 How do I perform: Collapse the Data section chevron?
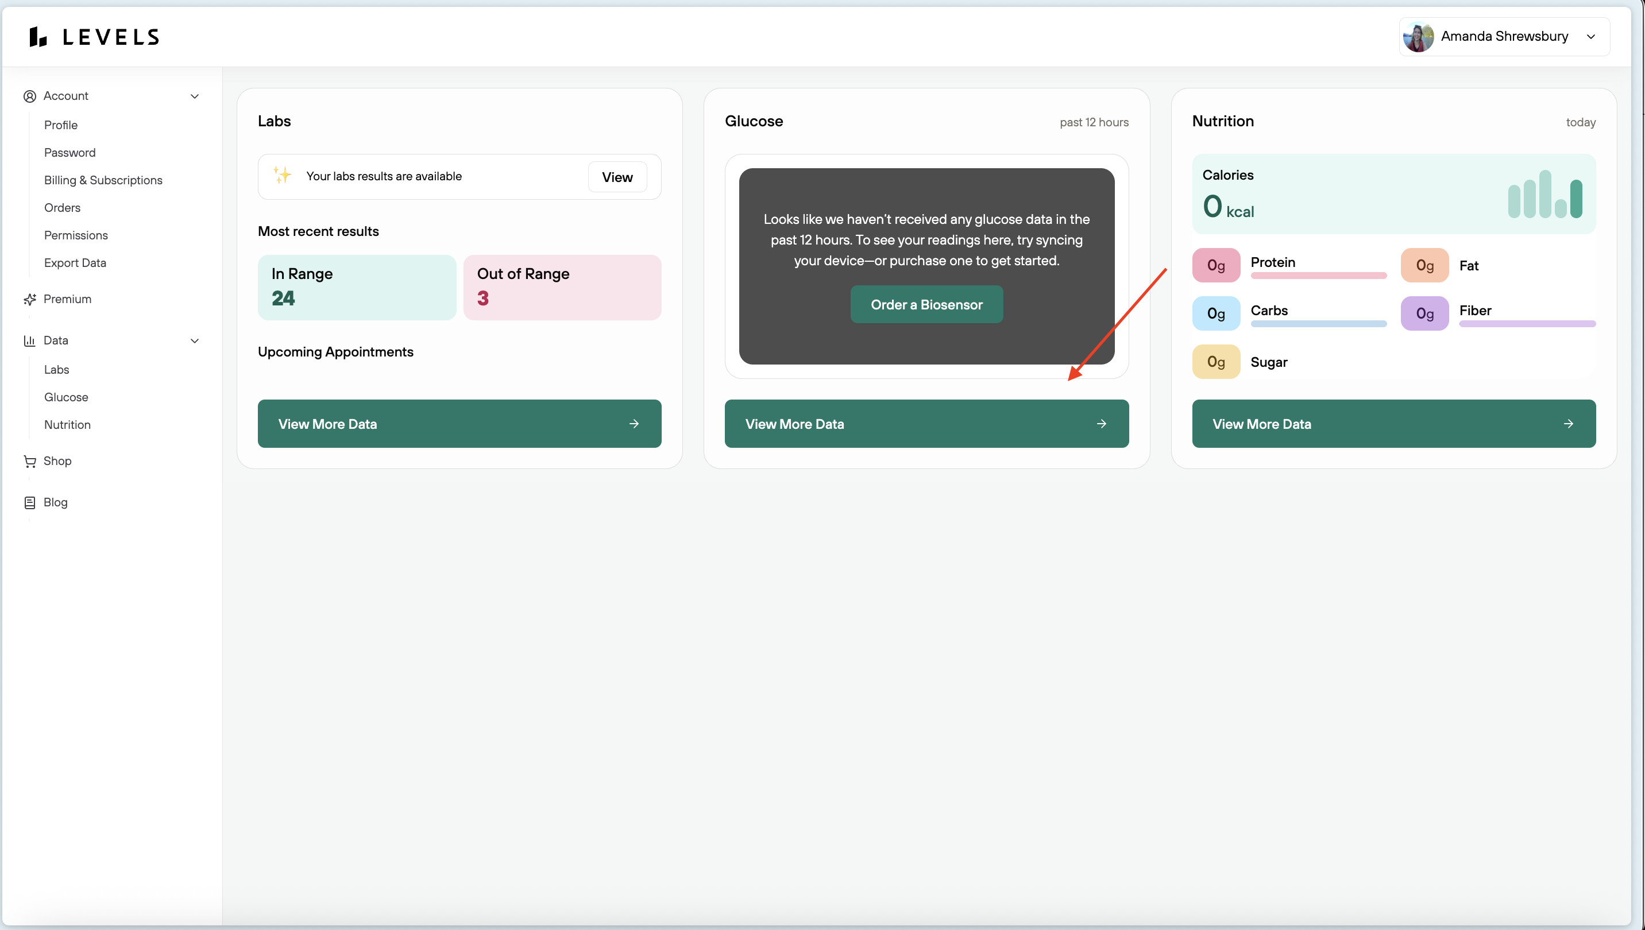pos(195,340)
